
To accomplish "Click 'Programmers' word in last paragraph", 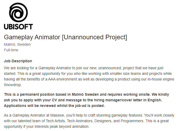I will pyautogui.click(x=132, y=121).
